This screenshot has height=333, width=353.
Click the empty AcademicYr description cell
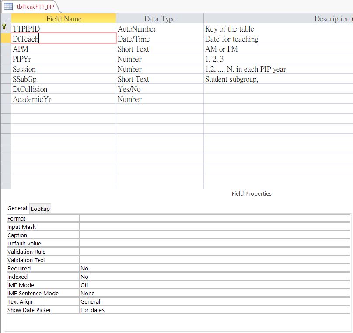278,99
